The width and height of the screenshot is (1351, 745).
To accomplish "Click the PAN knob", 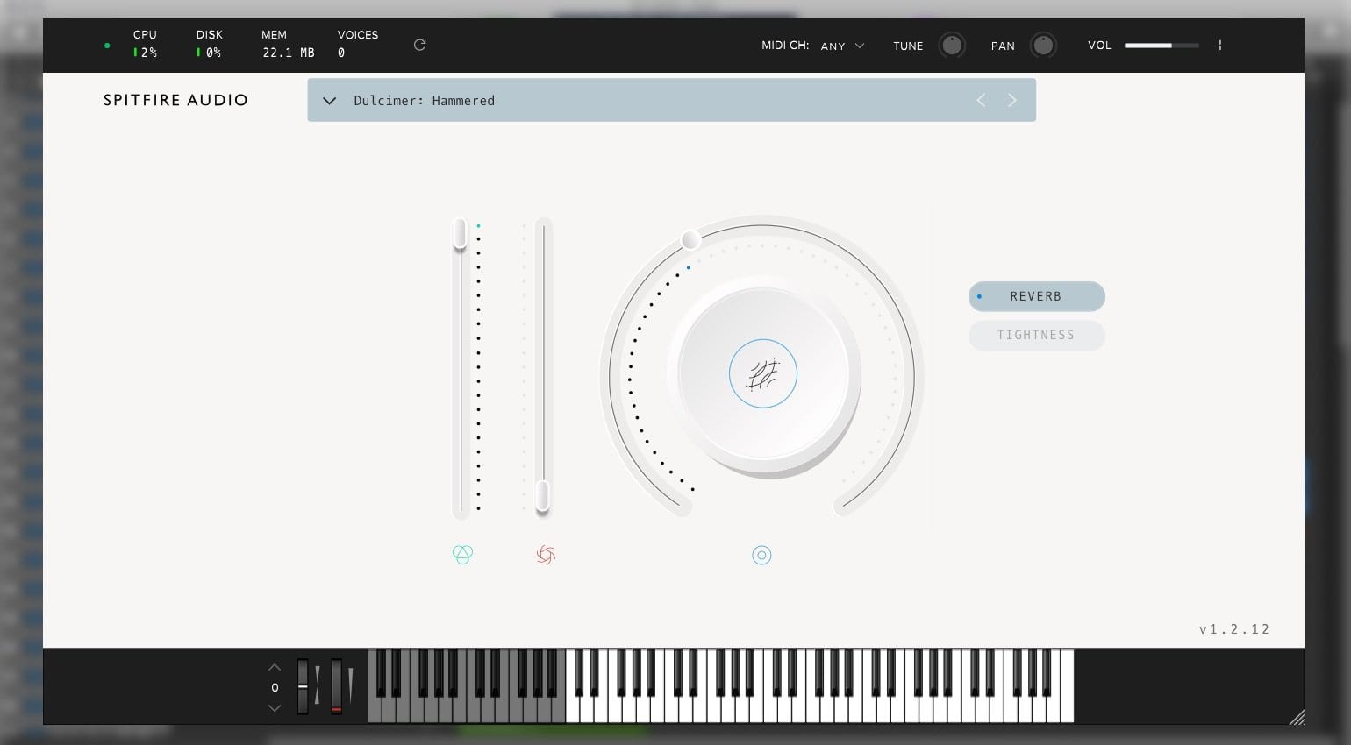I will (x=1043, y=45).
